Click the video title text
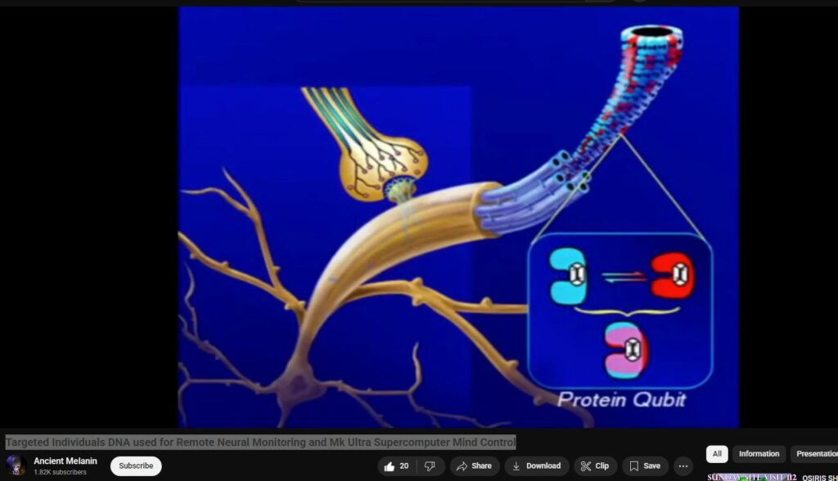Viewport: 838px width, 481px height. pos(260,443)
